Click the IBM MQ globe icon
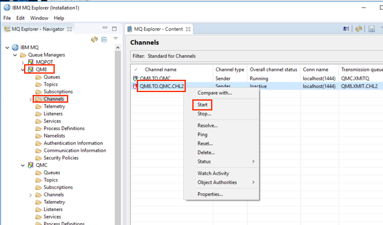The image size is (383, 225). point(15,47)
